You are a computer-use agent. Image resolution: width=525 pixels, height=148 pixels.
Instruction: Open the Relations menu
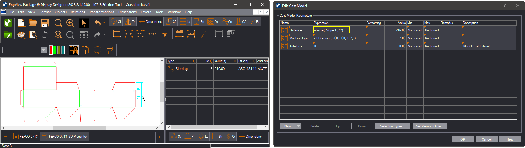point(78,12)
